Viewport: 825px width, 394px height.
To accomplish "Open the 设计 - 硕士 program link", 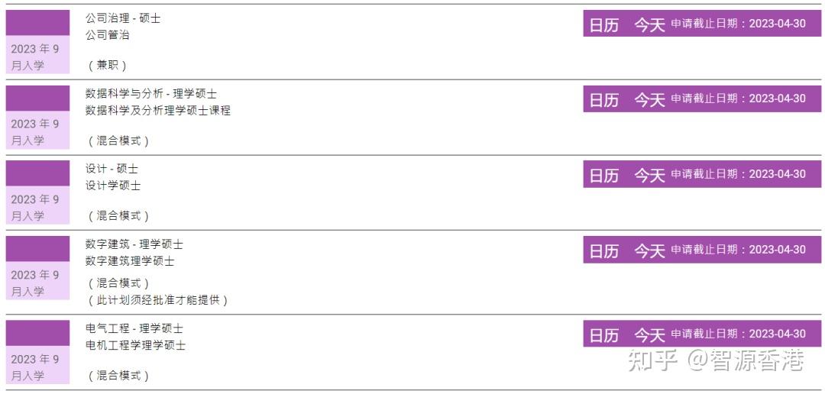I will [112, 169].
